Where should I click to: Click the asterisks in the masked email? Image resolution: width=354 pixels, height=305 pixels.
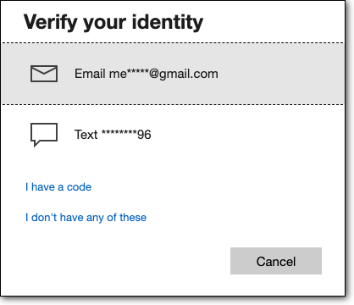[x=138, y=72]
